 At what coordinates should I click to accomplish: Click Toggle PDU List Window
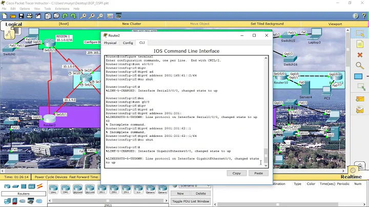pyautogui.click(x=191, y=201)
